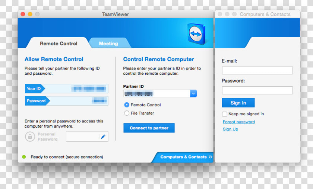Switch to the Remote Control tab
This screenshot has height=189, width=313.
(59, 44)
